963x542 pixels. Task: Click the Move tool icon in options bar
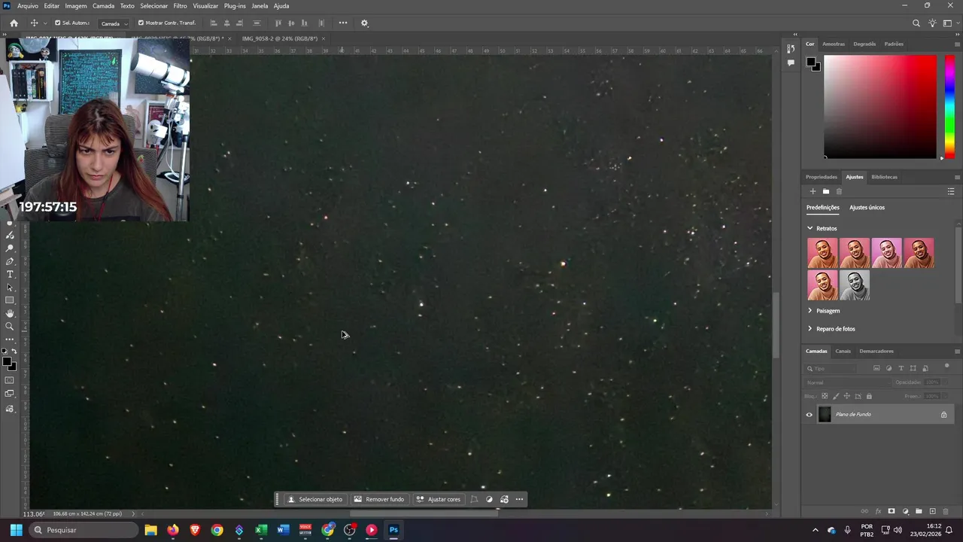click(34, 23)
